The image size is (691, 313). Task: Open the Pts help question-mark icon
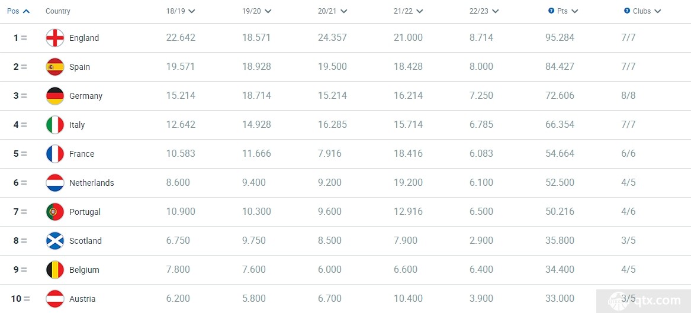point(551,11)
